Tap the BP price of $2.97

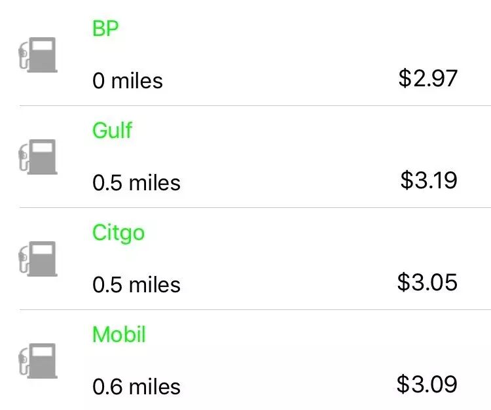[427, 79]
